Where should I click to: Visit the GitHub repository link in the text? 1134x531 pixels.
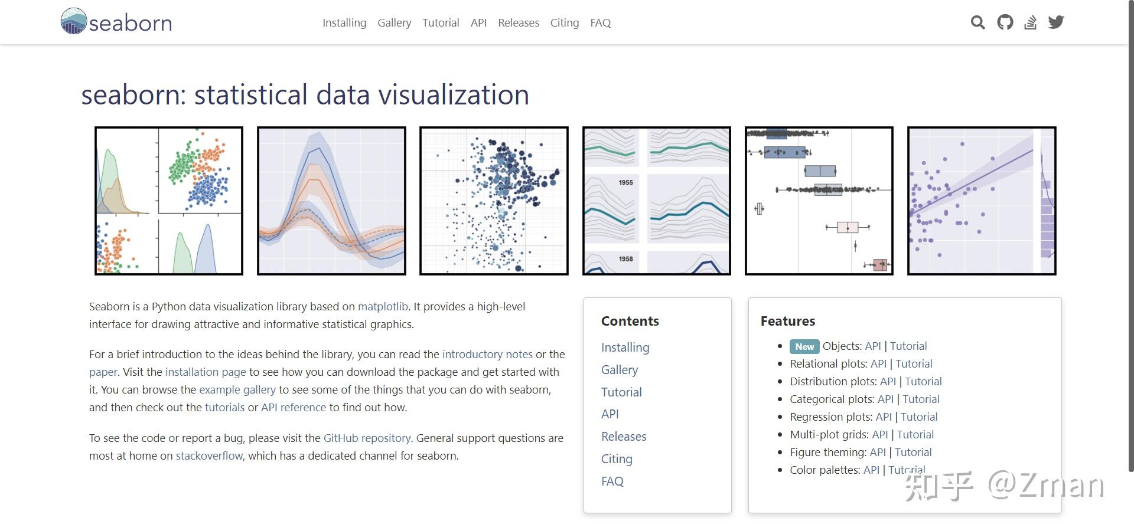click(x=367, y=438)
